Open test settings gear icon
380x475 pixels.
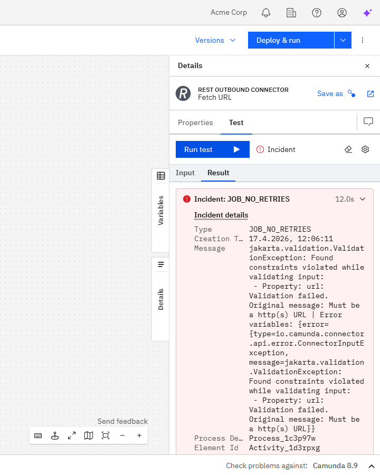pos(365,149)
